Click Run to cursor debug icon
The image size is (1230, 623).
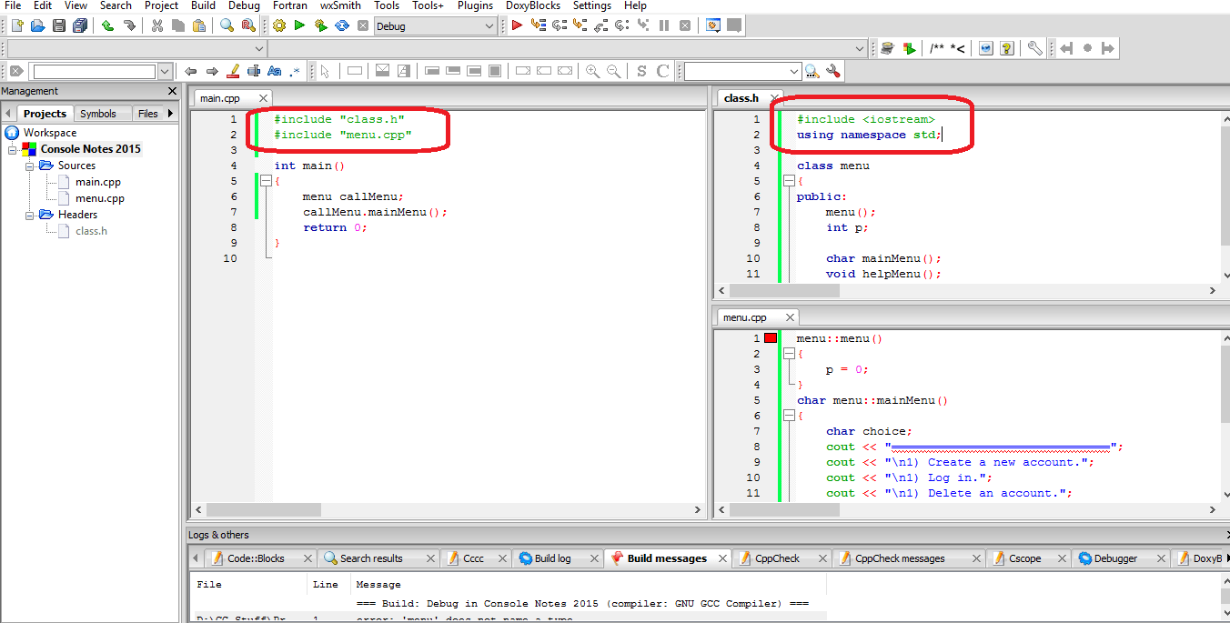538,25
